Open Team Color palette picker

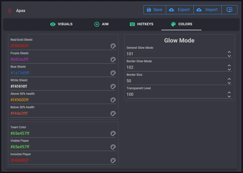(x=113, y=133)
